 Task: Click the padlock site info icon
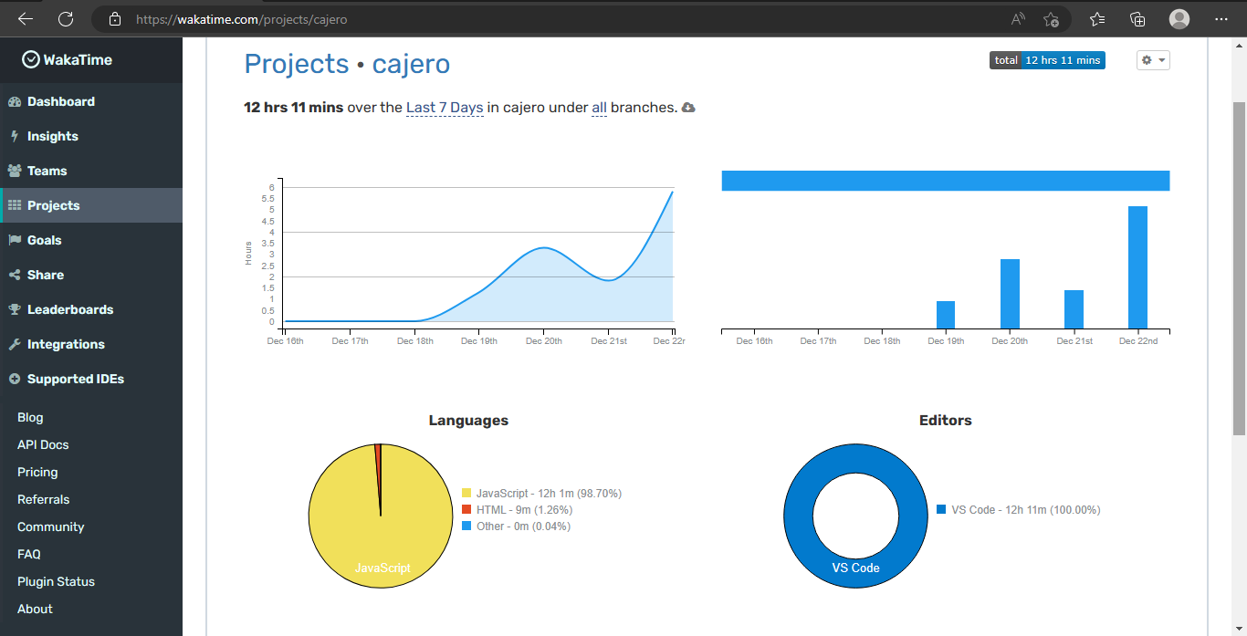point(114,18)
